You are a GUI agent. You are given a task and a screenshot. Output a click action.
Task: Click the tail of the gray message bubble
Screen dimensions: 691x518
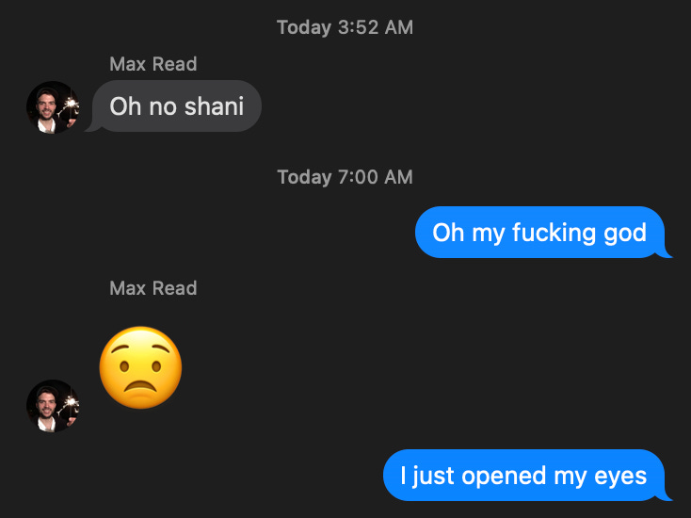[x=91, y=127]
